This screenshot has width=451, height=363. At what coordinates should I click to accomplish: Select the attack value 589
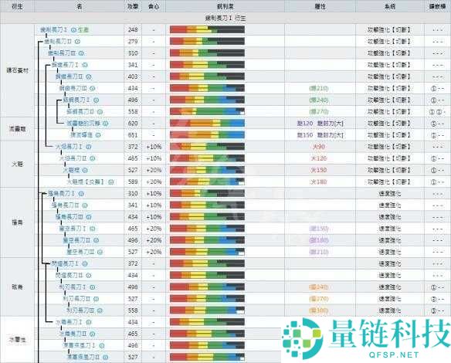coord(133,181)
